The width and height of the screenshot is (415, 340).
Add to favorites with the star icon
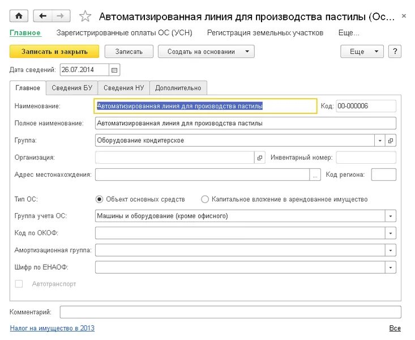(85, 16)
